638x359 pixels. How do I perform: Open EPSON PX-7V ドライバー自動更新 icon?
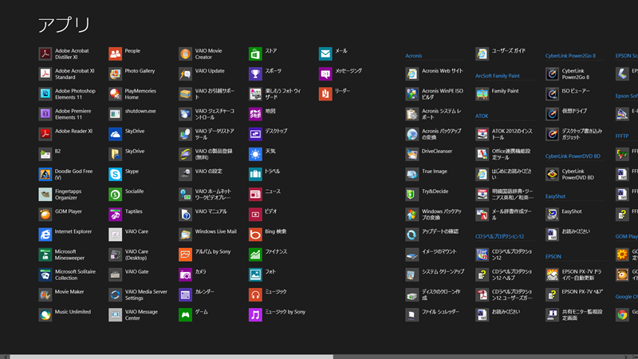(x=552, y=274)
